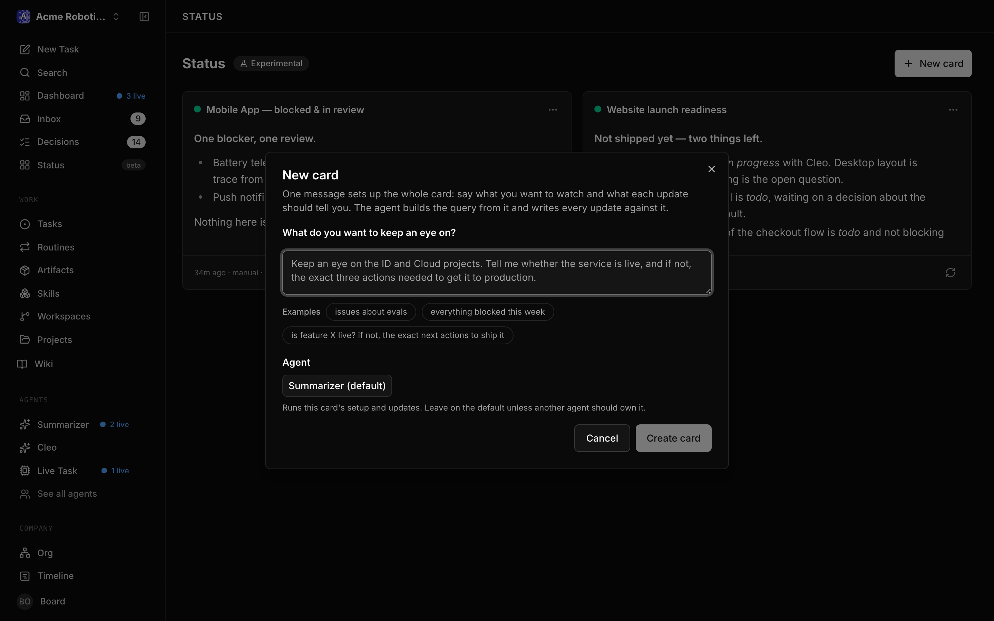Screen dimensions: 994x621
Task: Expand the workspace switcher chevrons
Action: pyautogui.click(x=116, y=17)
